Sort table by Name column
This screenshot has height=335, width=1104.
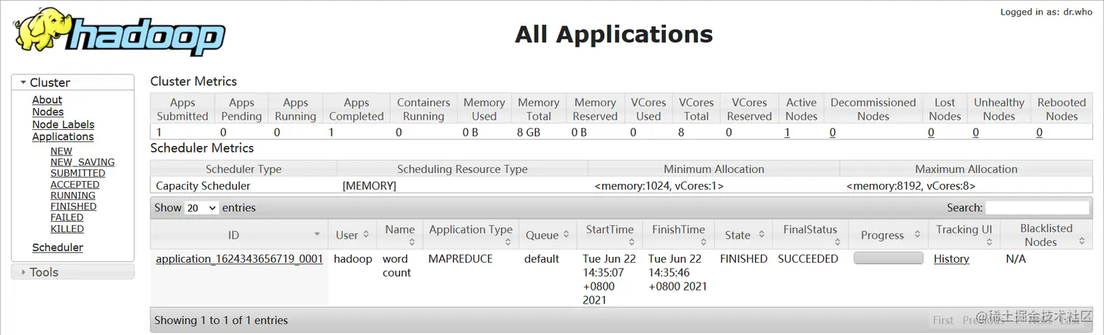tap(399, 235)
